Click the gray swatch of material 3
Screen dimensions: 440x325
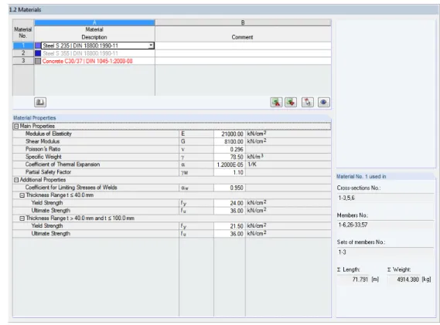click(x=38, y=61)
